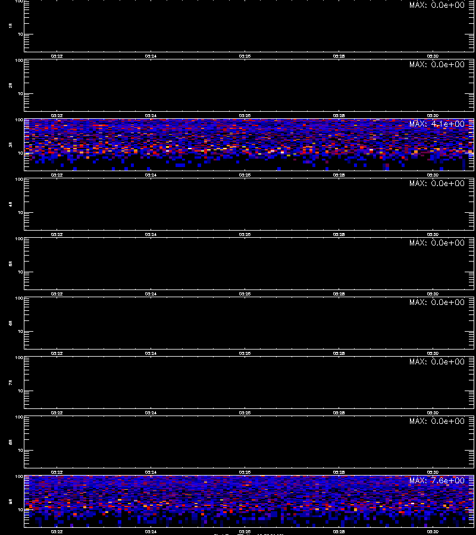
Task: Click the 03:30 tick label under panel 3A
Action: click(x=433, y=175)
